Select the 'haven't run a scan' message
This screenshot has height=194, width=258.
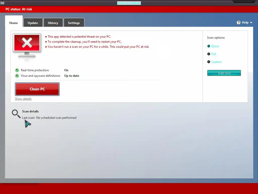click(99, 47)
